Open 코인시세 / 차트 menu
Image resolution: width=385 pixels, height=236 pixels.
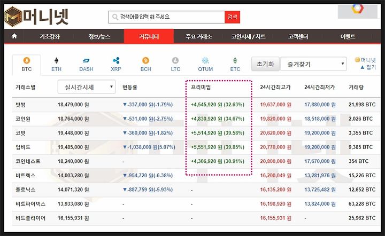point(248,36)
